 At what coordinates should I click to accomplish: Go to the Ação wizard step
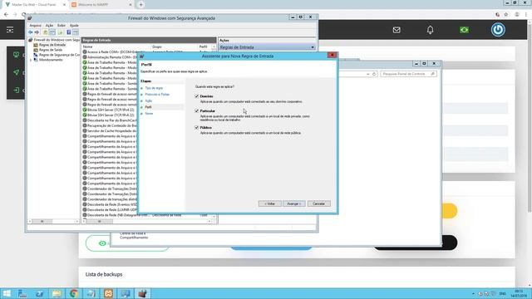click(x=149, y=101)
